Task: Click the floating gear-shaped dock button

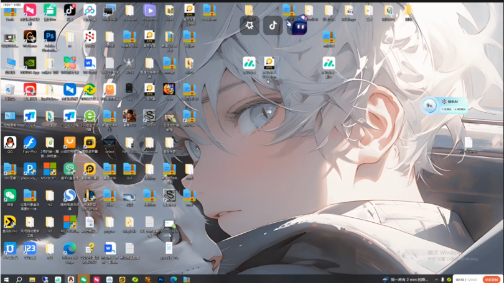Action: pyautogui.click(x=250, y=25)
